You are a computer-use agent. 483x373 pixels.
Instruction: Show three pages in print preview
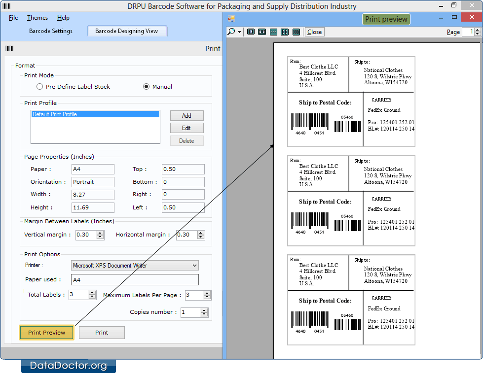click(273, 32)
